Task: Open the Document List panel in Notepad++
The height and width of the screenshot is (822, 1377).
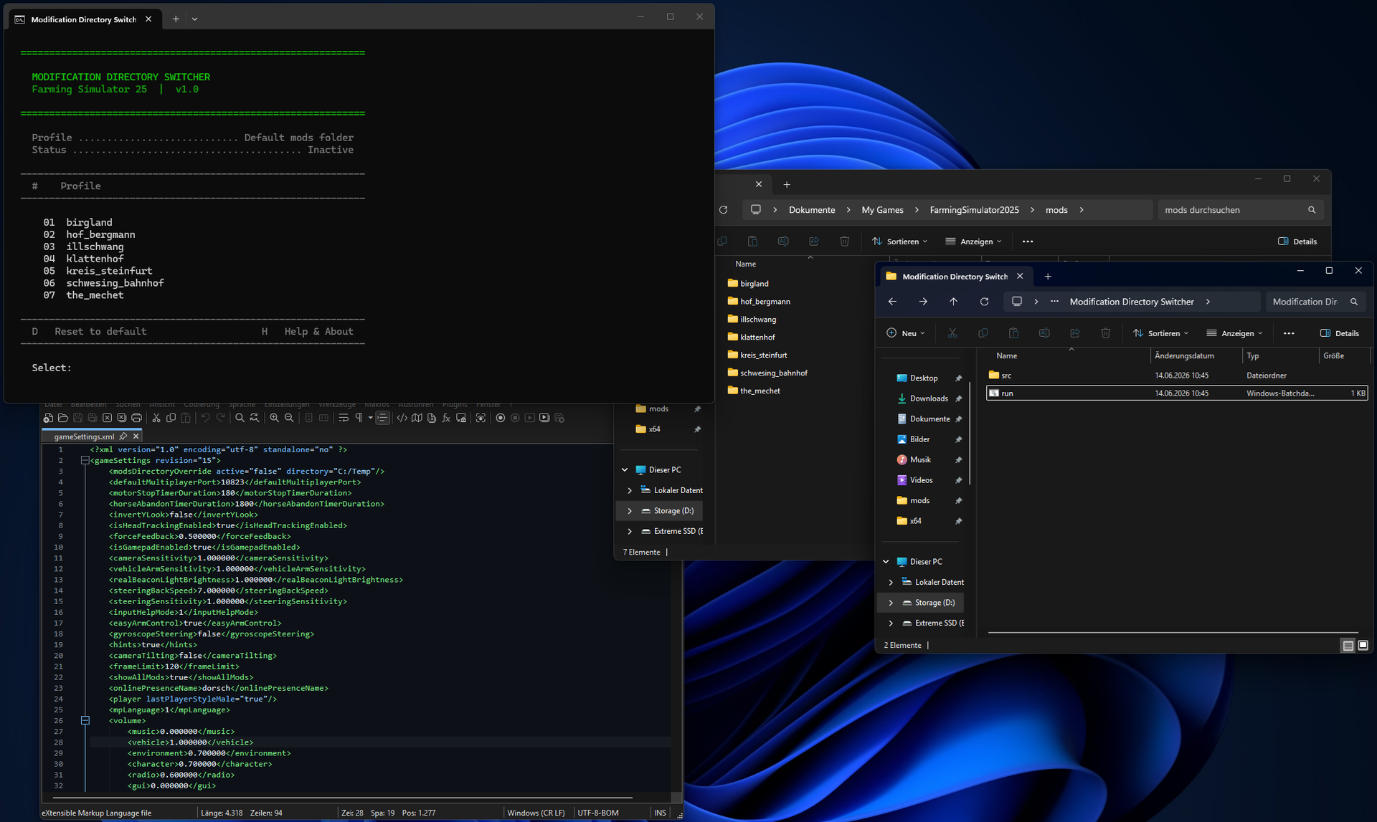Action: click(432, 418)
